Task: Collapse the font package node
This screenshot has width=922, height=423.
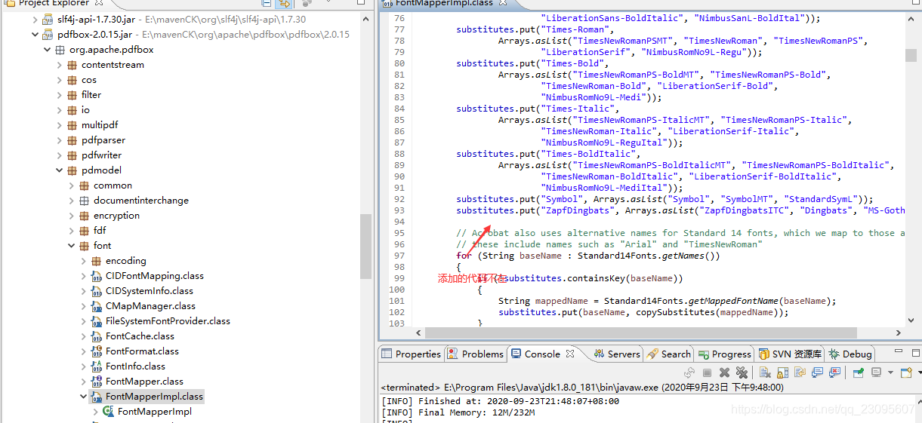Action: pyautogui.click(x=71, y=246)
